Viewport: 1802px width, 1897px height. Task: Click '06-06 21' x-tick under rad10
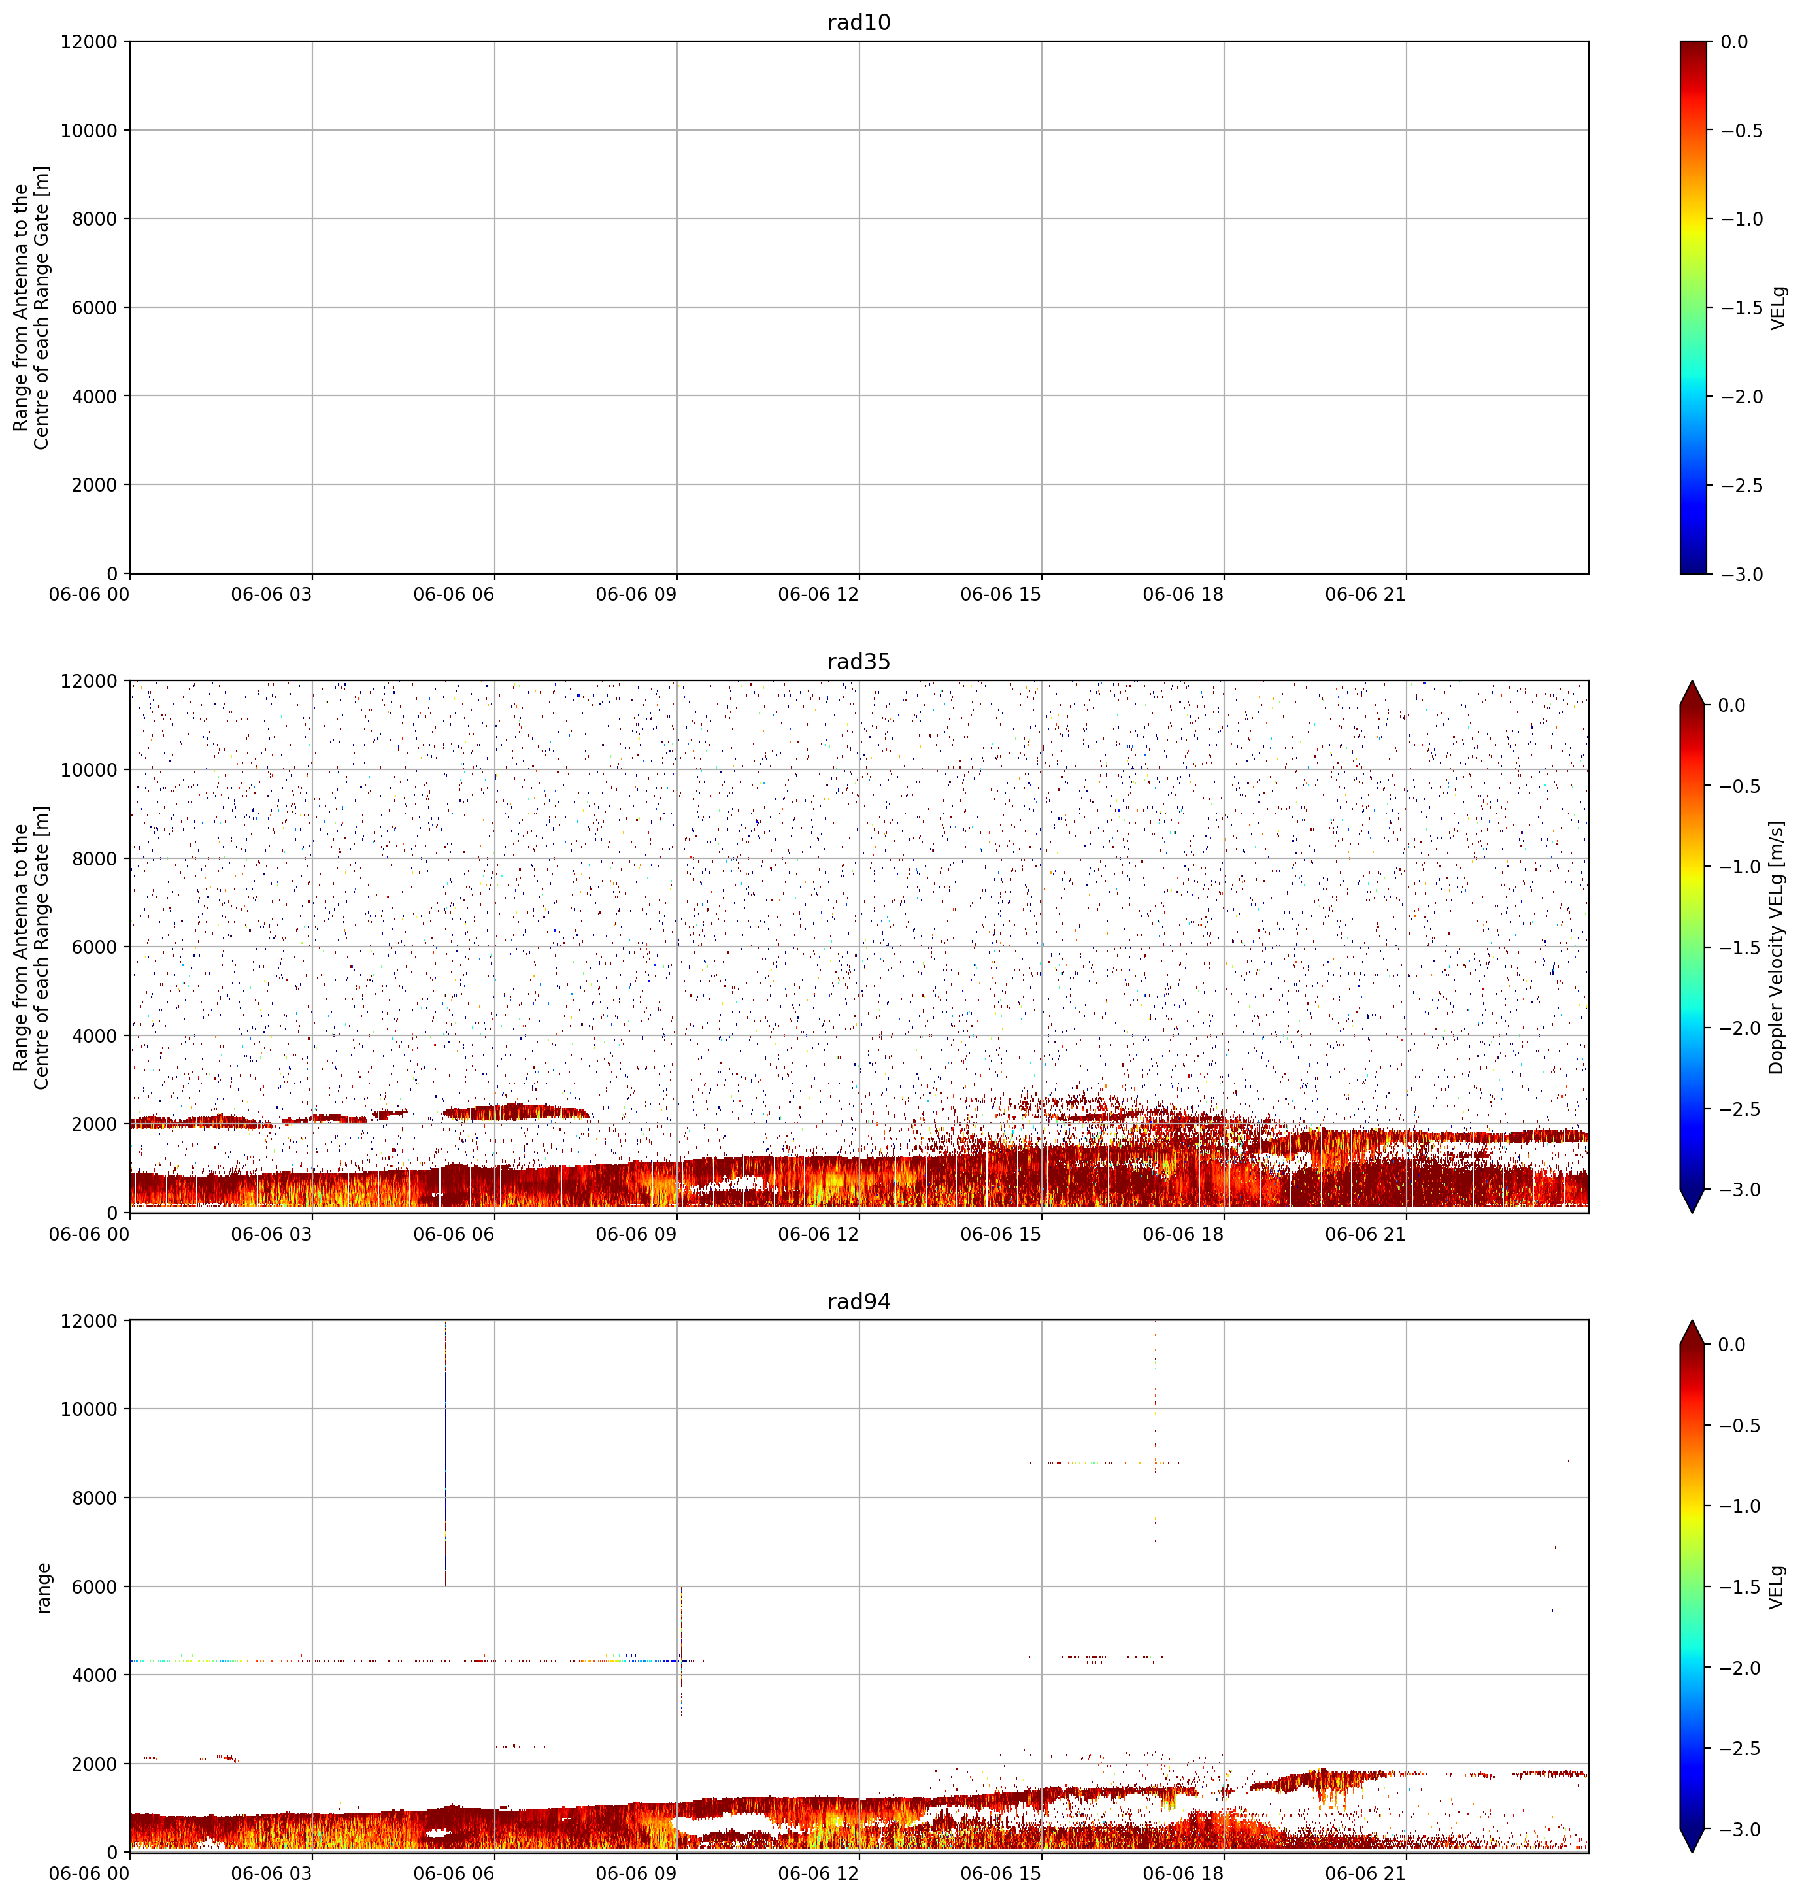[x=1365, y=595]
